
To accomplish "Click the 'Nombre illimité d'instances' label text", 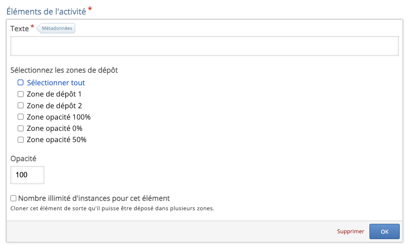I will [94, 198].
